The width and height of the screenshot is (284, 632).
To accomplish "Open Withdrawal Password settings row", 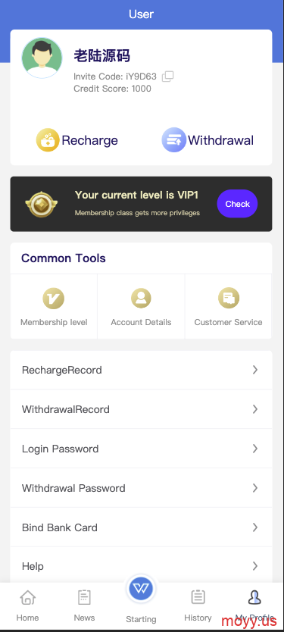I will [x=141, y=488].
